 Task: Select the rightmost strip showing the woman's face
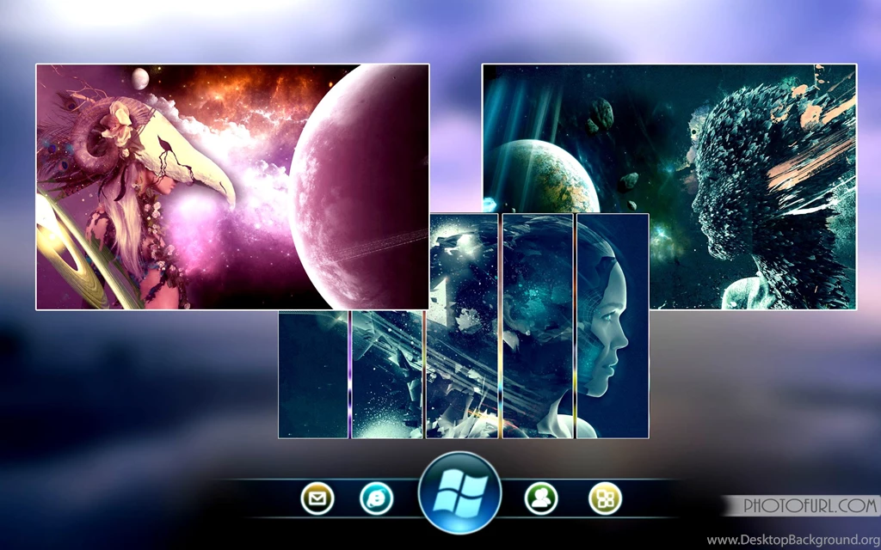[x=612, y=327]
